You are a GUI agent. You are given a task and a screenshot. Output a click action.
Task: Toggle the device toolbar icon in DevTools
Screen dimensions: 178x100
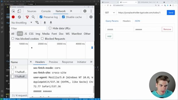[x=19, y=11]
